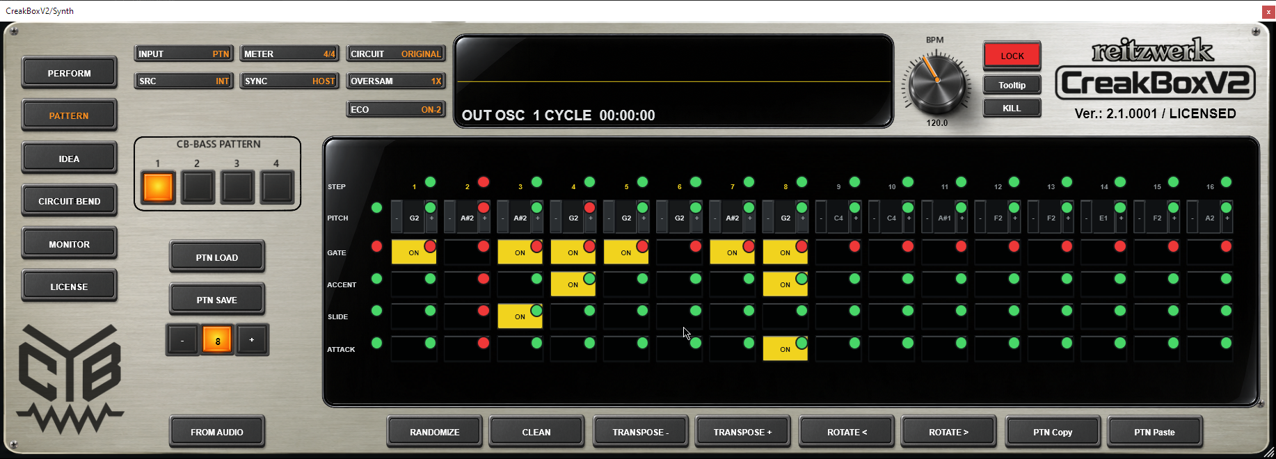This screenshot has height=459, width=1276.
Task: Click the red LOCK button
Action: click(1012, 56)
